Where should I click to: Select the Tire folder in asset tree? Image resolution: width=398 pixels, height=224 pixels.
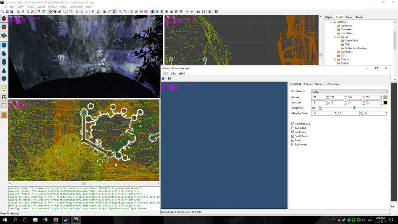click(347, 44)
